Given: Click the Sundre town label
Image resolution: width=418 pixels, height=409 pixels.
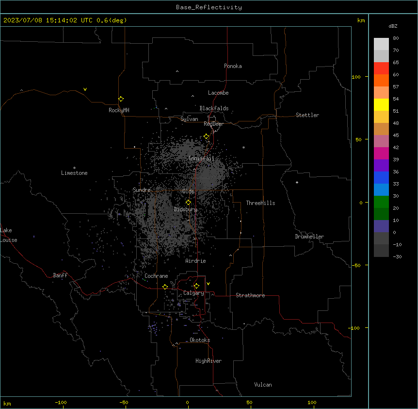Looking at the screenshot, I should pos(142,190).
